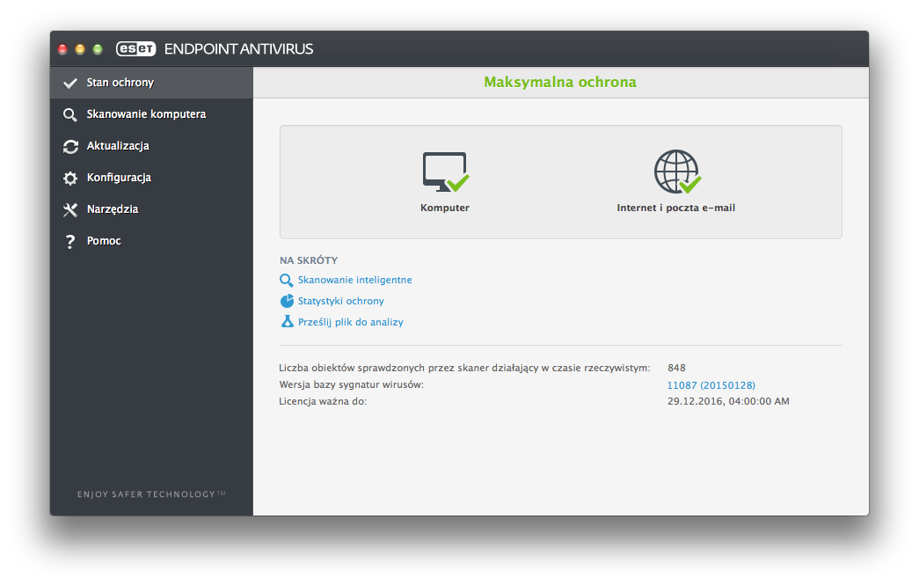Open virus signature version 11087 (20150128) link
Viewport: 919px width, 585px height.
tap(711, 385)
